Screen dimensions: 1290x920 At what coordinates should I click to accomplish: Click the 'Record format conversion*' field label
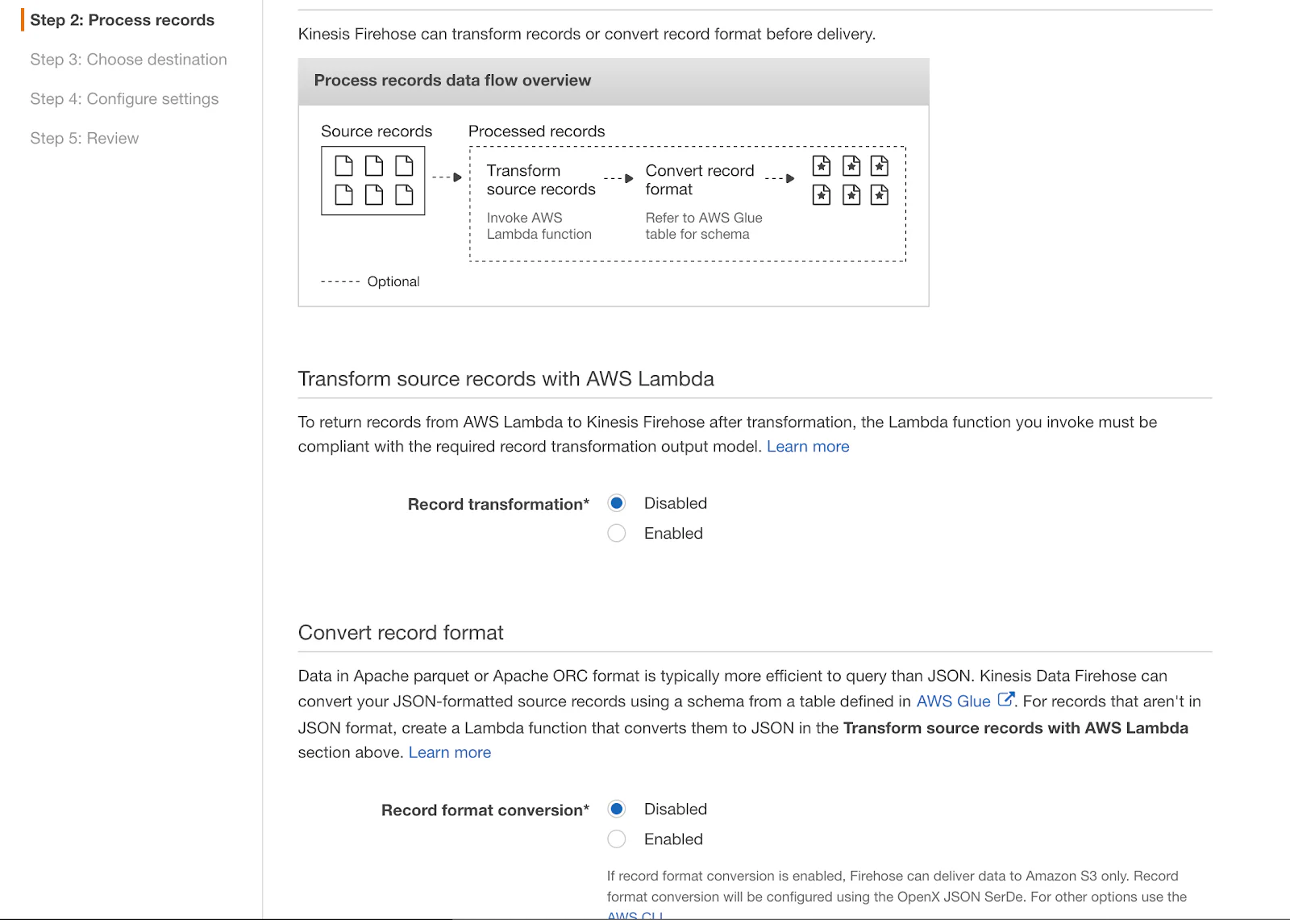485,810
